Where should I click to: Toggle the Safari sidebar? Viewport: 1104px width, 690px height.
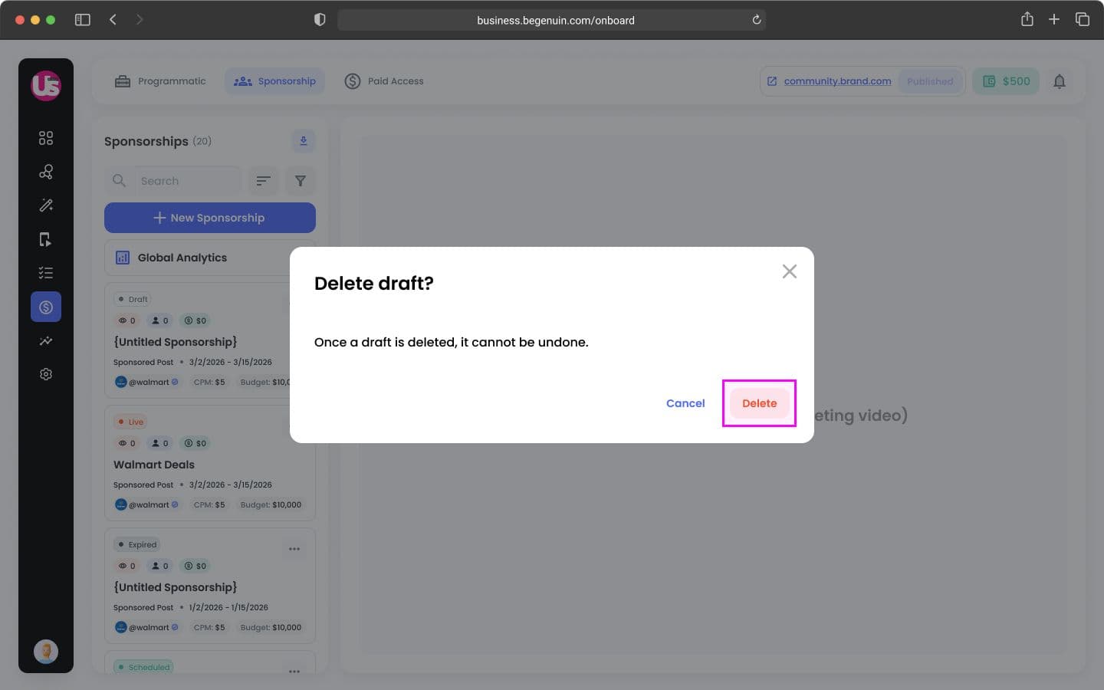[x=83, y=20]
